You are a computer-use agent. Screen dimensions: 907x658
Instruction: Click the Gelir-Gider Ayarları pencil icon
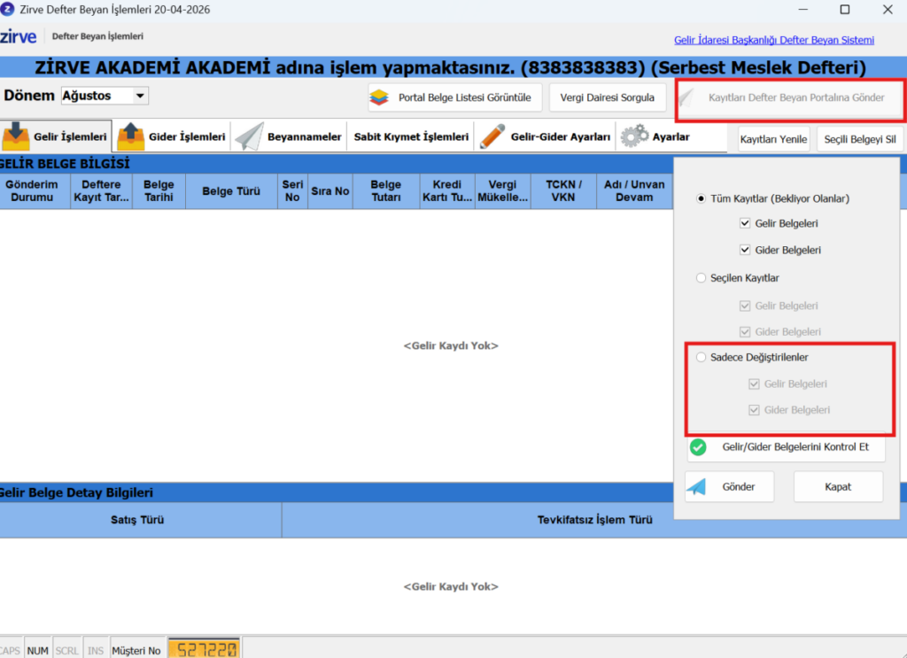click(x=492, y=136)
